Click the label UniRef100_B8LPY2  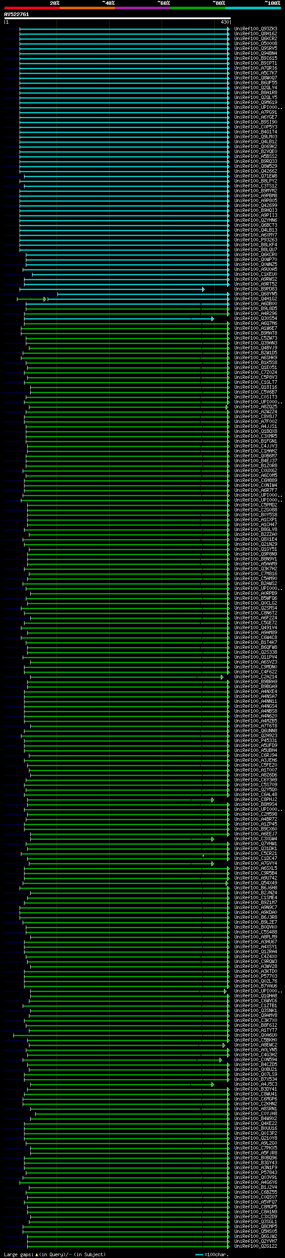click(256, 181)
